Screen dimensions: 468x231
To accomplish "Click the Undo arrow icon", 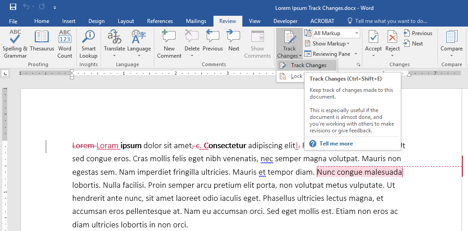I will (27, 7).
